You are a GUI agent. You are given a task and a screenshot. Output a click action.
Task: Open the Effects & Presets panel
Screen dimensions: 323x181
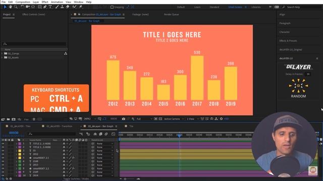pos(288,41)
